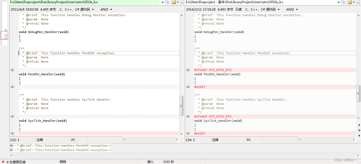Save the read-only right file
The height and width of the screenshot is (164, 361).
pos(357,2)
